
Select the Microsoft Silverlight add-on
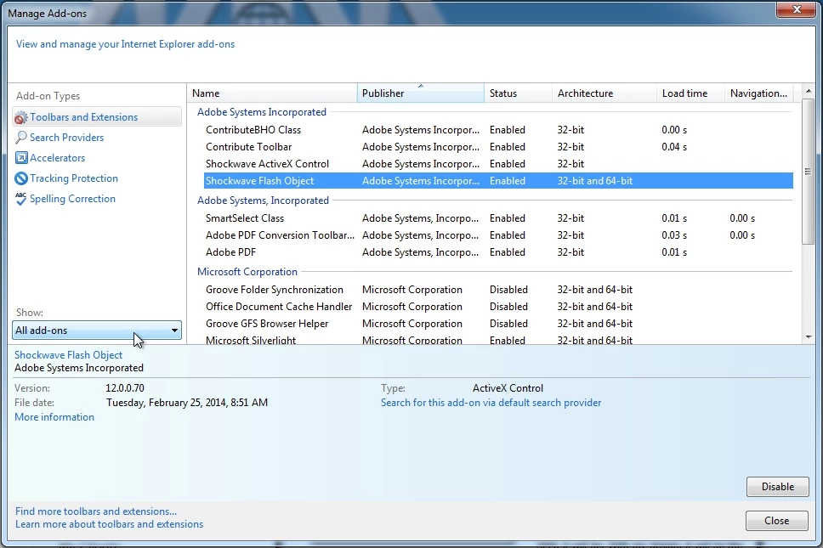pyautogui.click(x=498, y=340)
